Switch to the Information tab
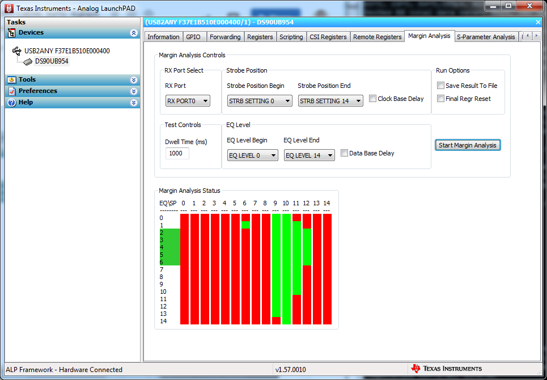Screen dimensions: 547x380 [163, 37]
